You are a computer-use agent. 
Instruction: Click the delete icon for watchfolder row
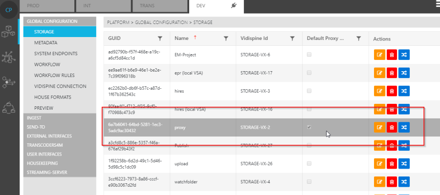click(392, 182)
